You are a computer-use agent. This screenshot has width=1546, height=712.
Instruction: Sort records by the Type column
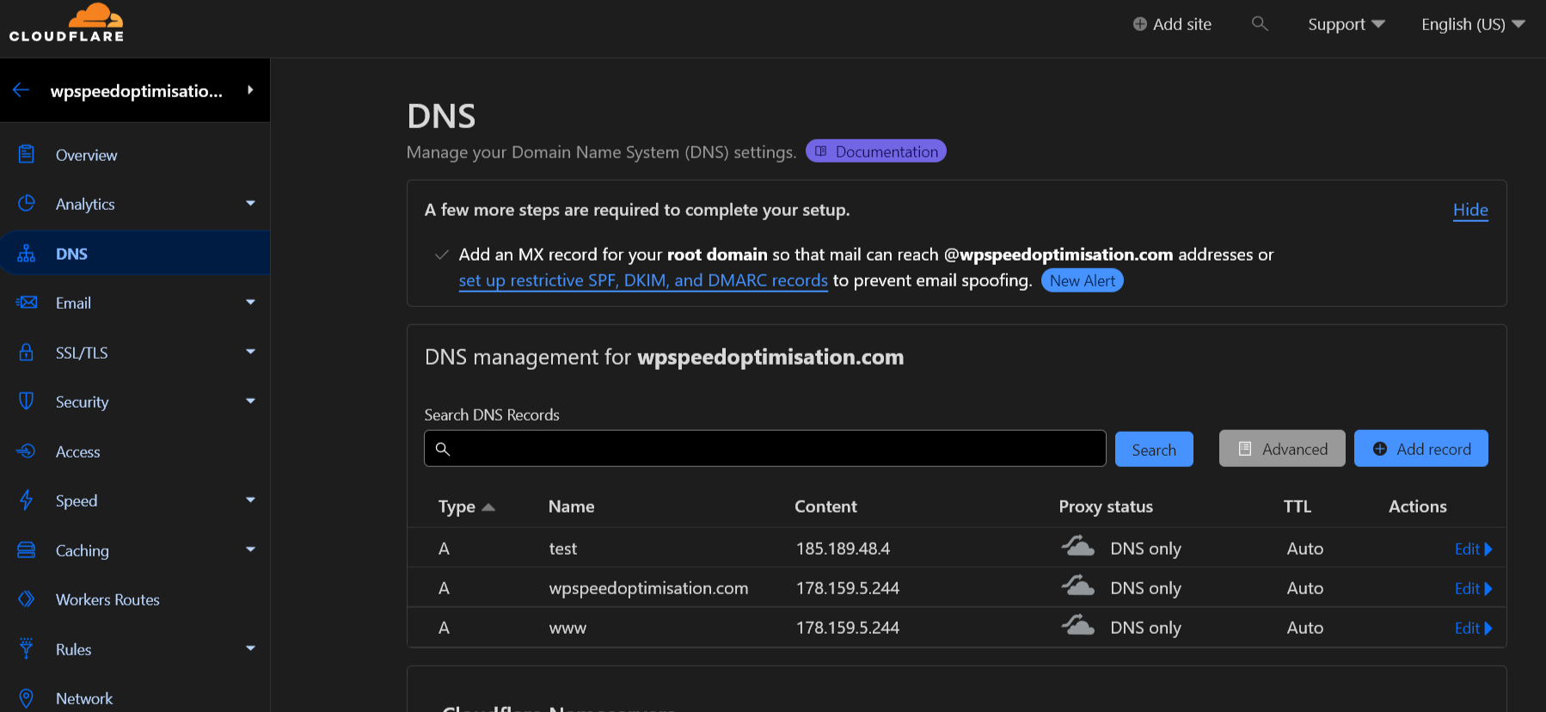pyautogui.click(x=466, y=506)
